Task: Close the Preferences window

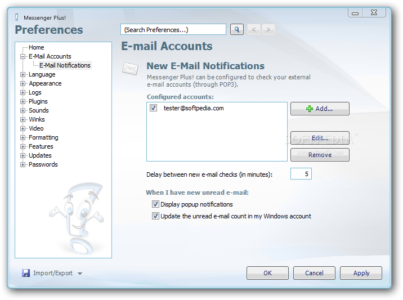Action: pos(374,12)
